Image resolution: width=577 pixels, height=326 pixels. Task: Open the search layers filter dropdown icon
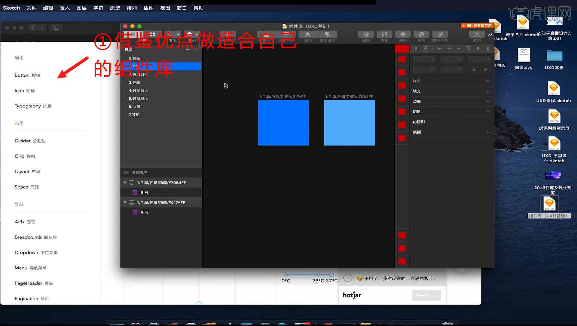click(x=126, y=173)
